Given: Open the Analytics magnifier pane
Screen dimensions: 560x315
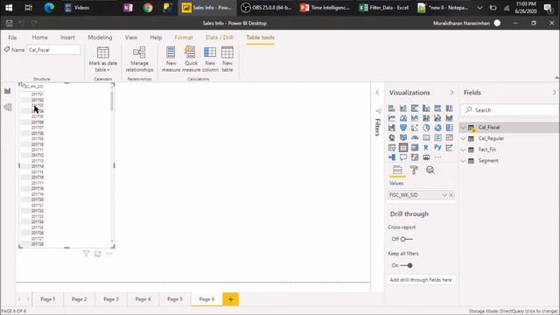Looking at the screenshot, I should click(430, 170).
